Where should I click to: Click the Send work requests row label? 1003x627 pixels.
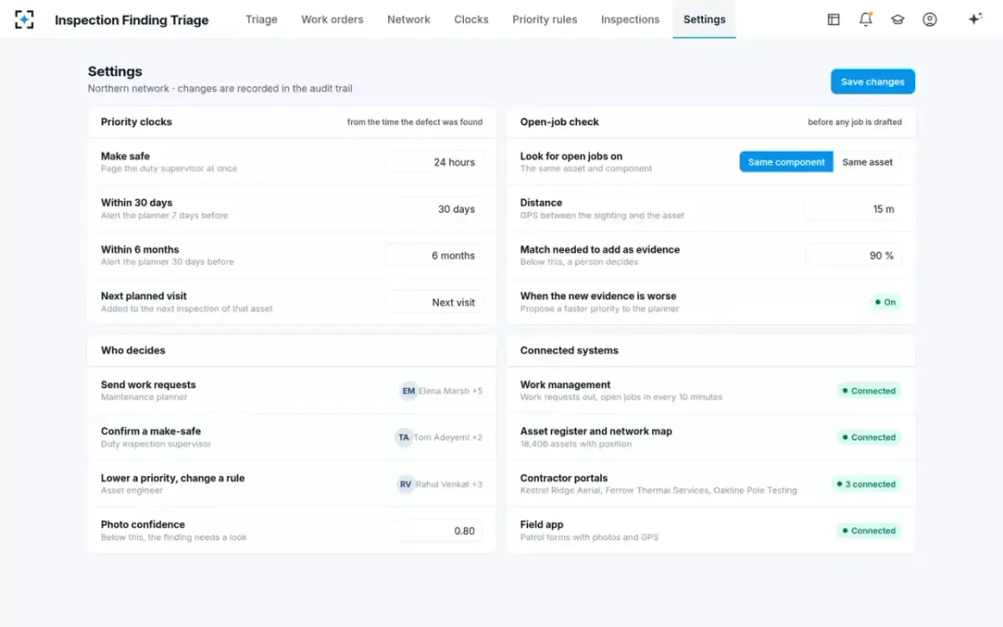click(148, 385)
